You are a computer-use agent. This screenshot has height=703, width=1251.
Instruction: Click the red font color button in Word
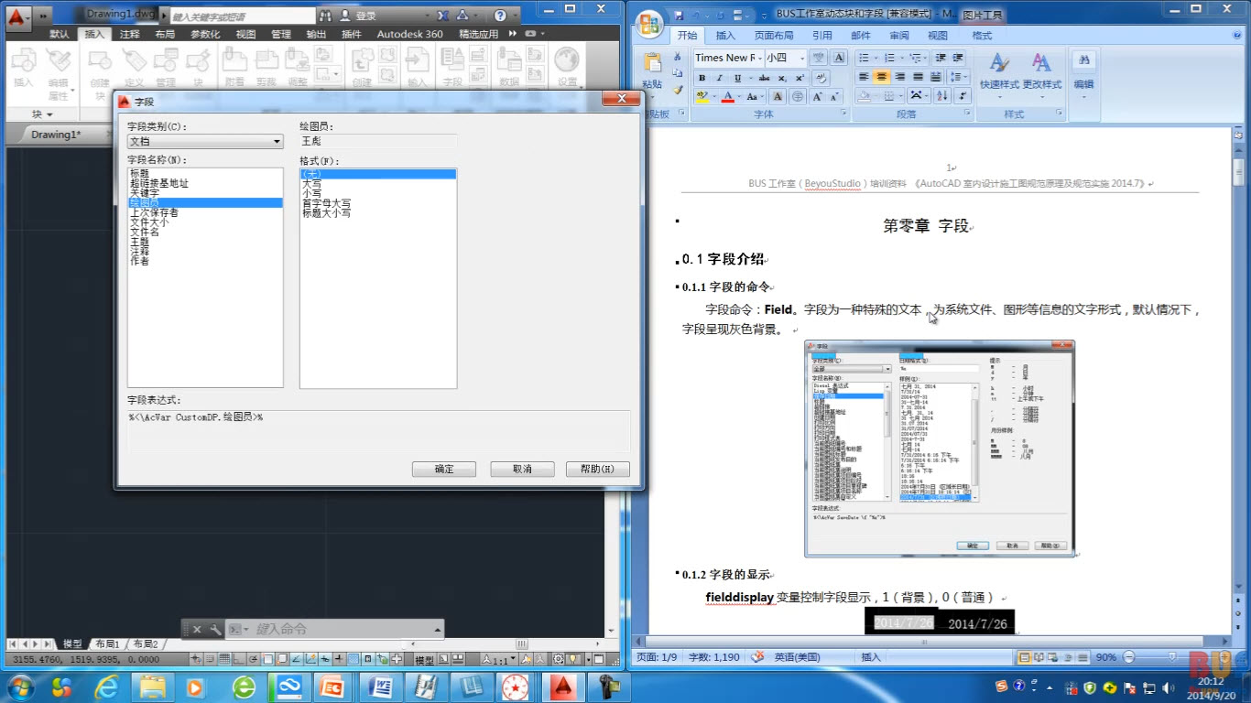[728, 96]
